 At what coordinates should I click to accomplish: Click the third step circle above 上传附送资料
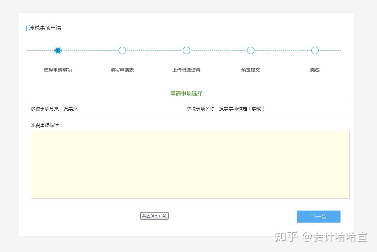(x=186, y=50)
